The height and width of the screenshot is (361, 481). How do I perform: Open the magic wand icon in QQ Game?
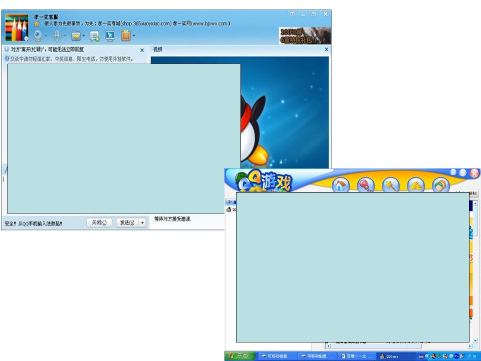[x=390, y=186]
